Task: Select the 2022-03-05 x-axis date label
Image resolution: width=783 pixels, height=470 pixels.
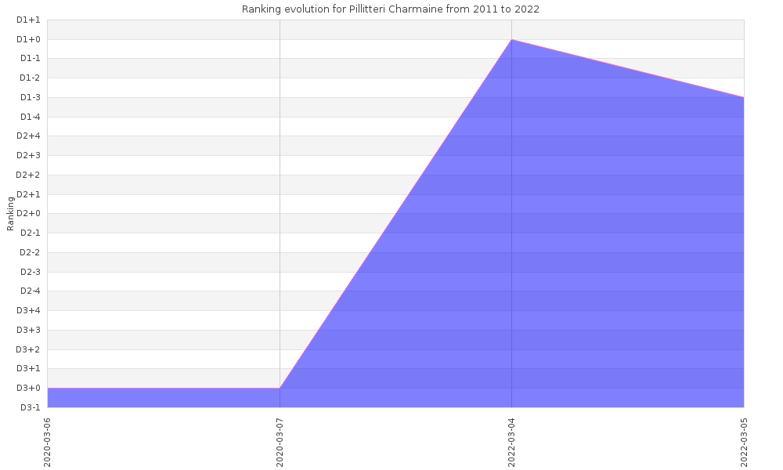Action: 744,441
